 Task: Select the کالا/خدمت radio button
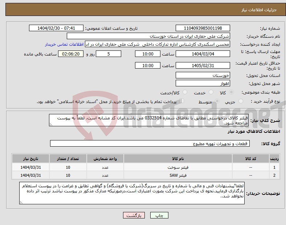185,92
